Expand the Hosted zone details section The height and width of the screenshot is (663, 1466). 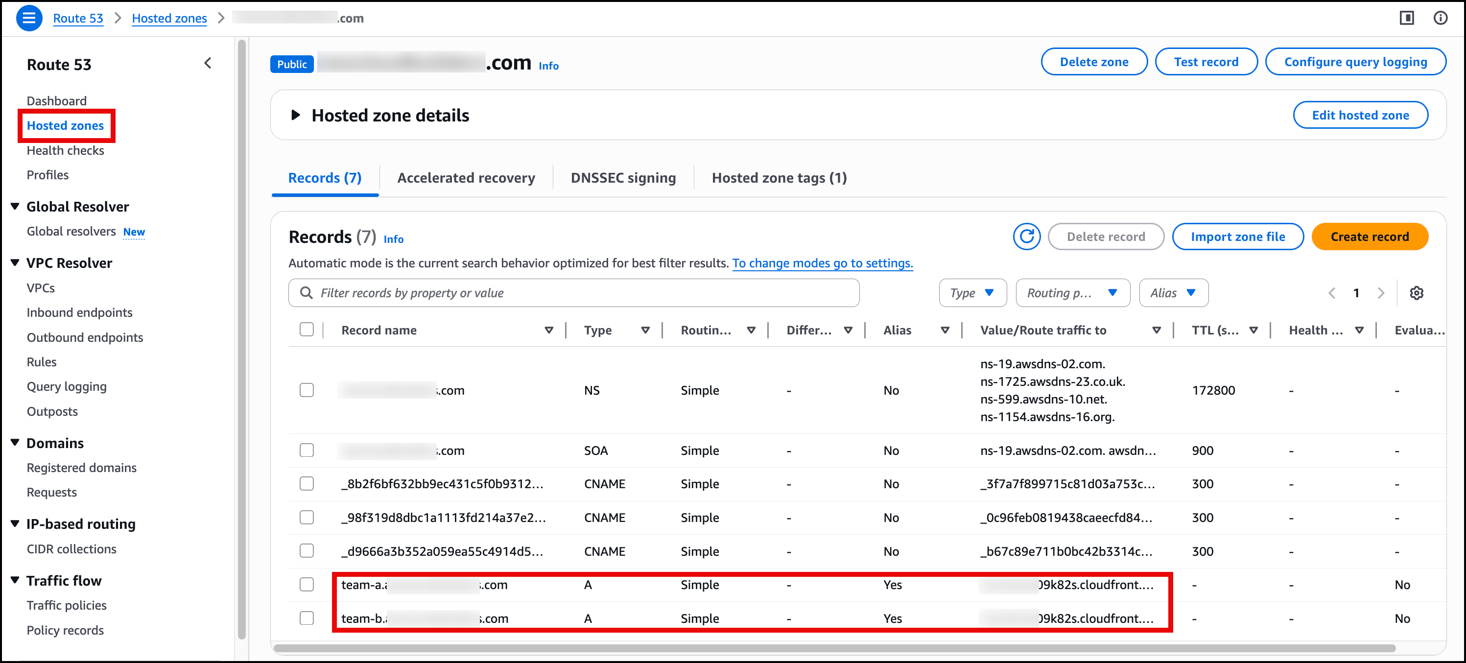297,115
